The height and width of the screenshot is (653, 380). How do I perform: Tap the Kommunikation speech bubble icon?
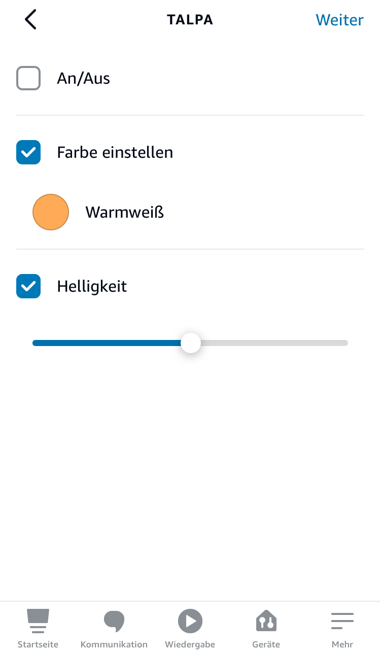(x=114, y=621)
